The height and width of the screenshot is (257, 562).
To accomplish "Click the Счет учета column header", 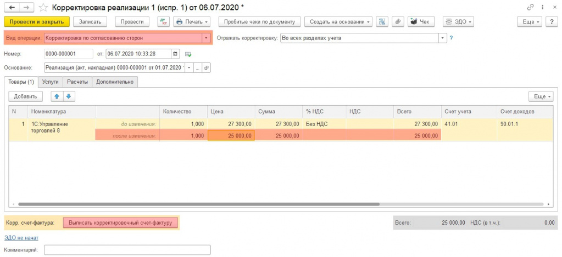I will [x=469, y=112].
